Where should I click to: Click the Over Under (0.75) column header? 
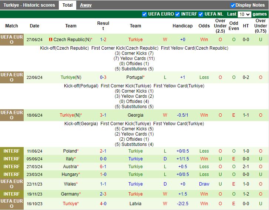click(260, 26)
